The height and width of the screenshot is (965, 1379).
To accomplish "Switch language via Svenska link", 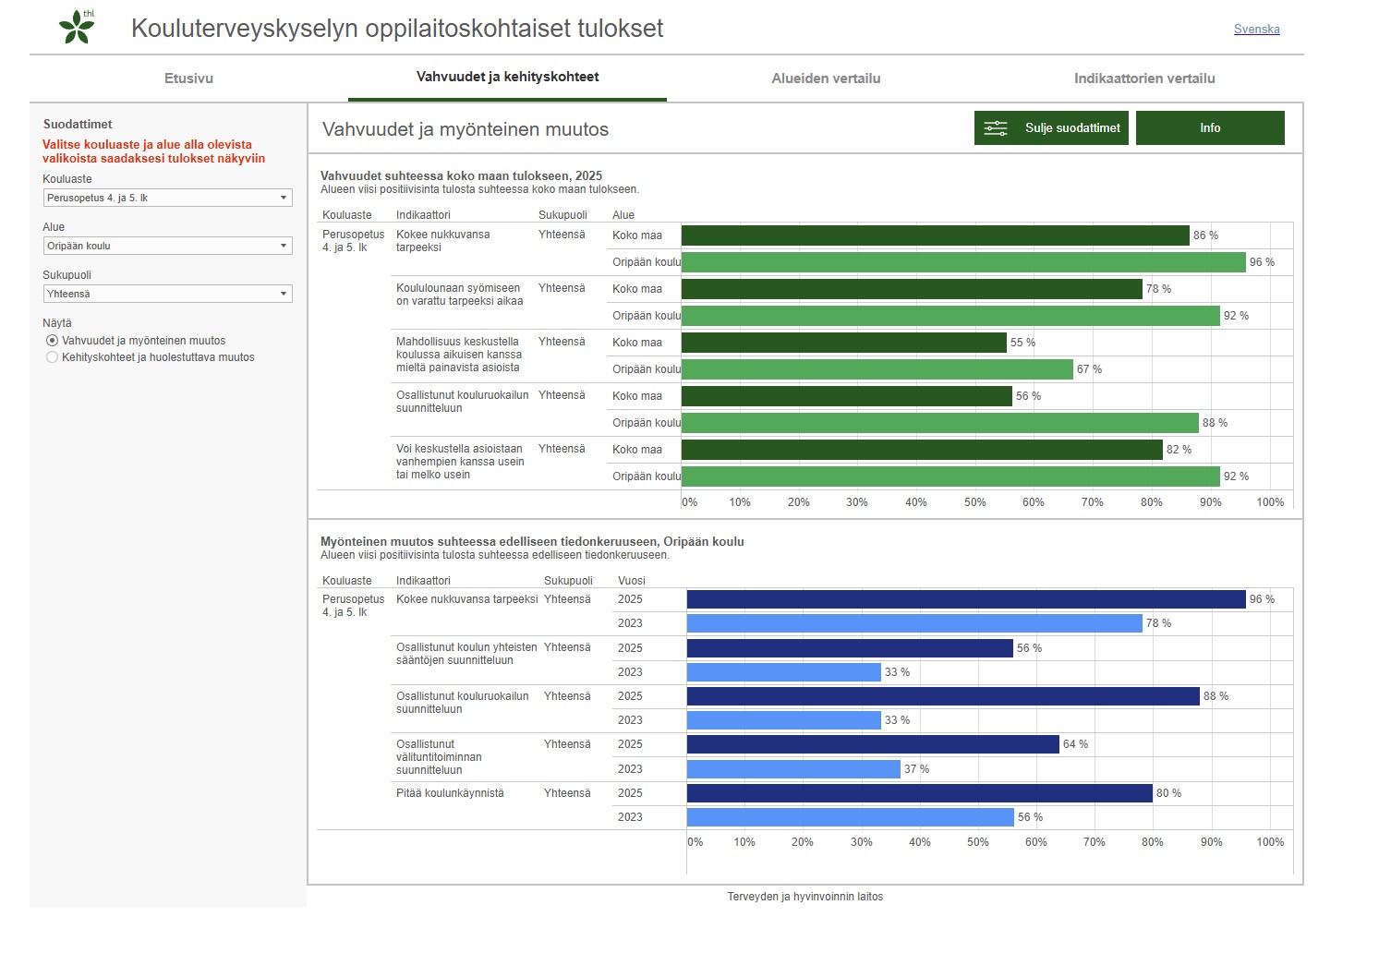I will tap(1256, 30).
